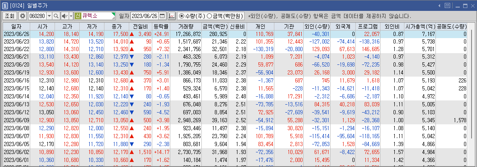This screenshot has height=167, width=477.
Task: Click the short sale value 1,578
Action: pyautogui.click(x=460, y=120)
